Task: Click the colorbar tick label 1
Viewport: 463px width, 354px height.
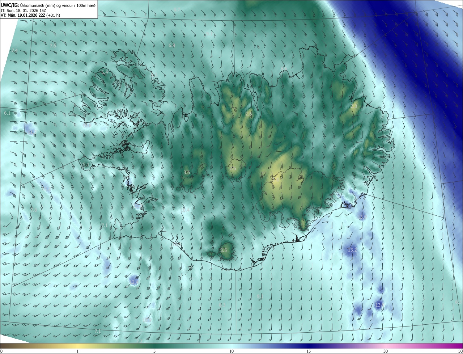Action: pyautogui.click(x=77, y=351)
